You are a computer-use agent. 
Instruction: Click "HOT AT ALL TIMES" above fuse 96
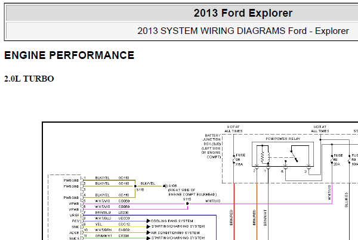(x=233, y=129)
